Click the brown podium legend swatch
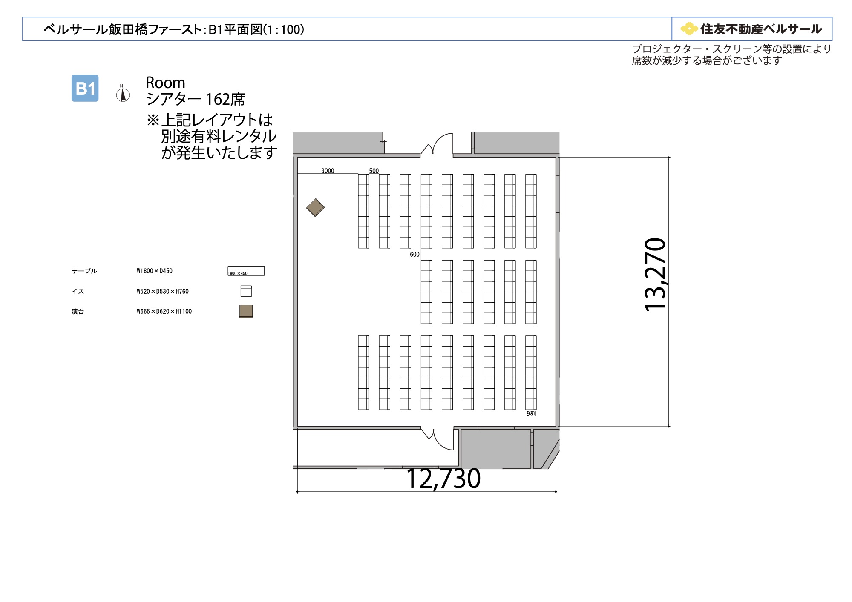The width and height of the screenshot is (852, 602). (x=246, y=311)
